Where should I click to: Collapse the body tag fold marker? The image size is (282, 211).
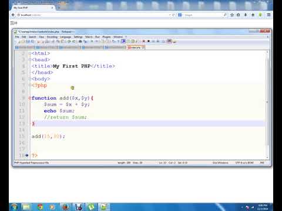coord(29,79)
